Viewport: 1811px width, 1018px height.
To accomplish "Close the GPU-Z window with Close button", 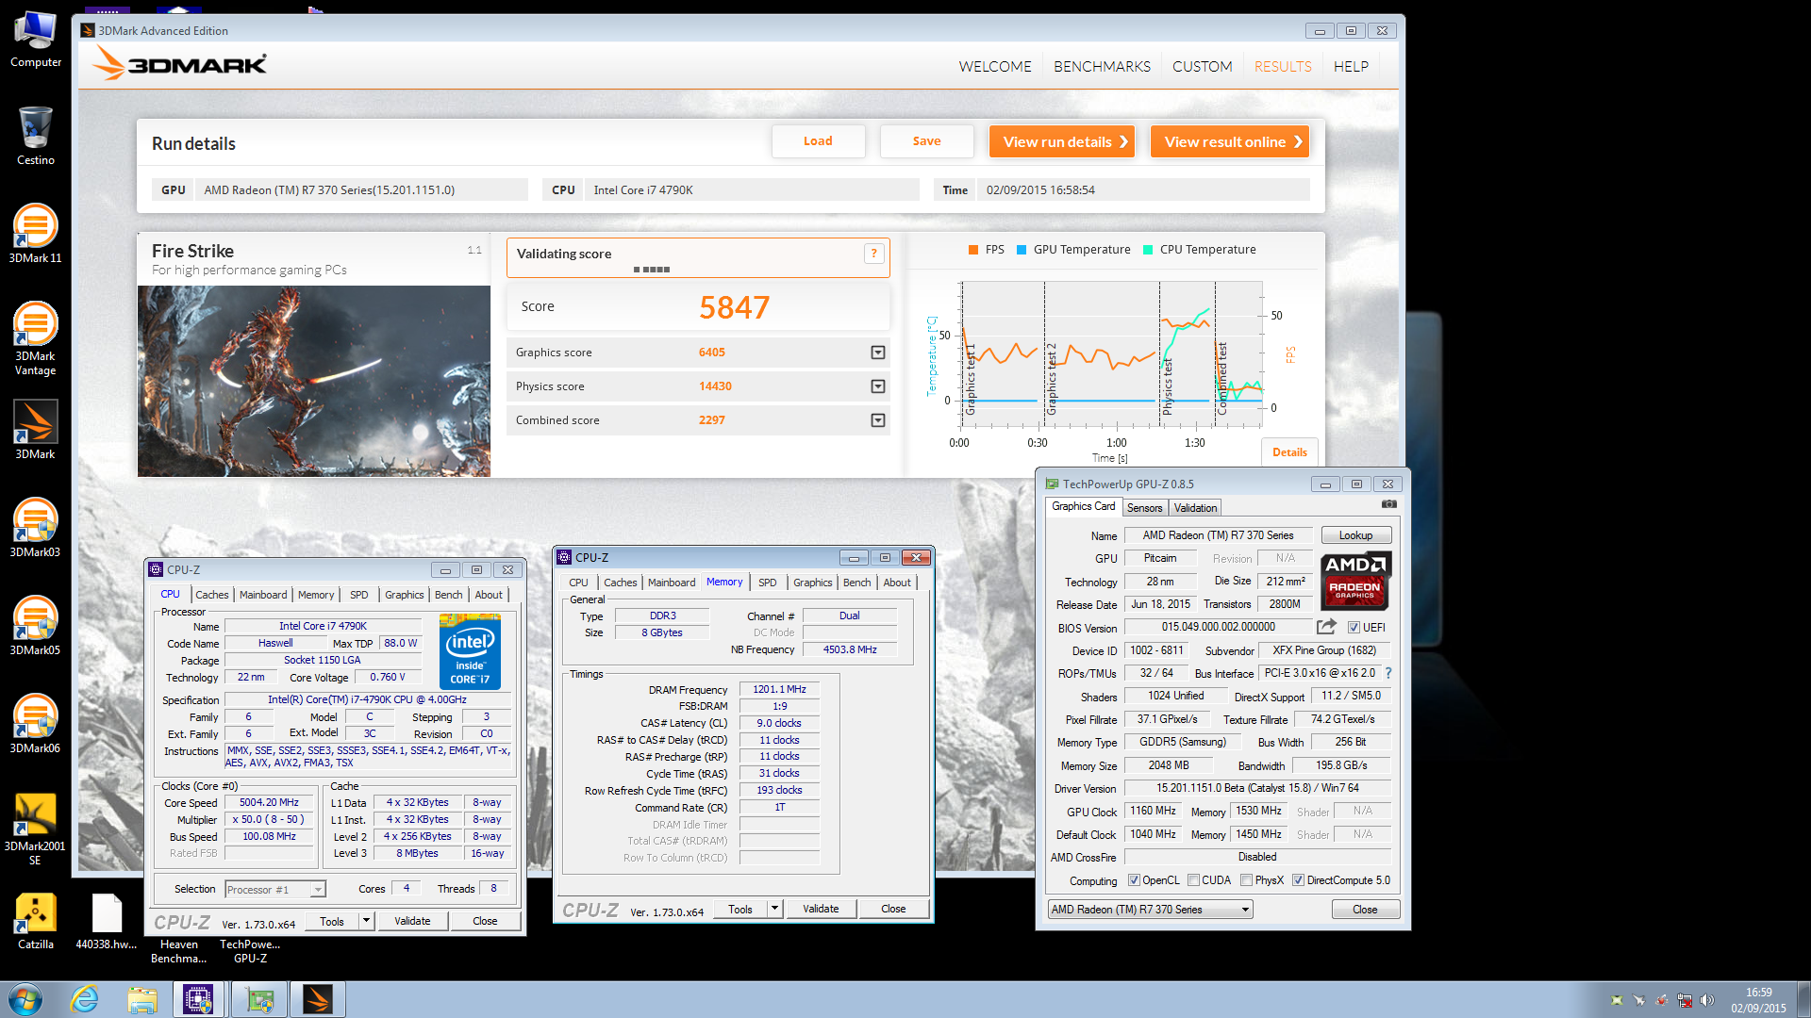I will [x=1365, y=910].
